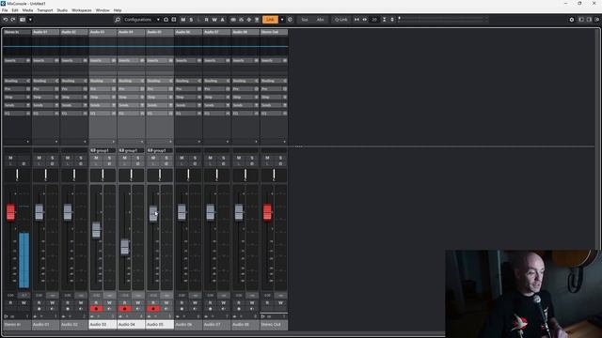Open the Find Channel magnifier search
This screenshot has height=338, width=602.
pos(118,20)
